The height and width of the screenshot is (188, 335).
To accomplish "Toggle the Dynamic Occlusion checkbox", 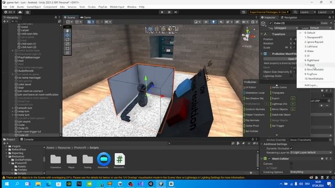I will click(x=291, y=148).
